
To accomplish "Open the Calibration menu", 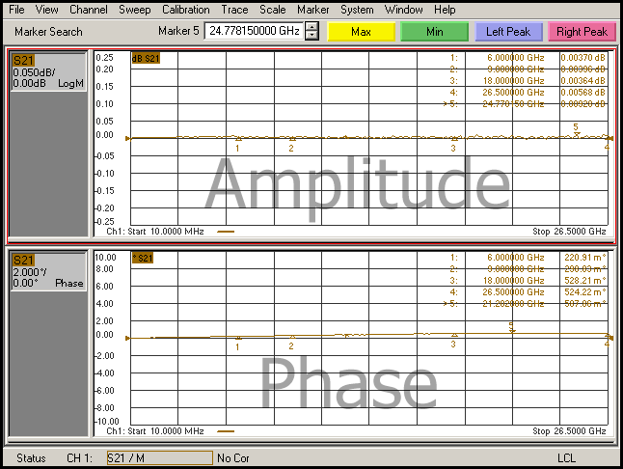I will 185,9.
